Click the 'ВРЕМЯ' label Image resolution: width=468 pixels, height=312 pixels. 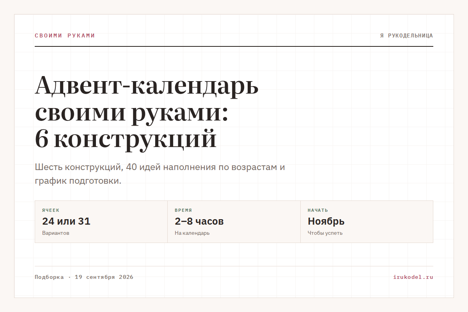[183, 210]
